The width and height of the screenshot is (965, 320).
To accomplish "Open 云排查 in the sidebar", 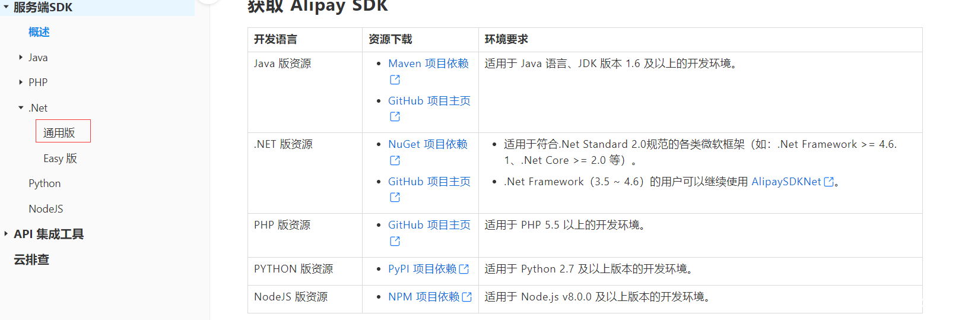I will [31, 259].
